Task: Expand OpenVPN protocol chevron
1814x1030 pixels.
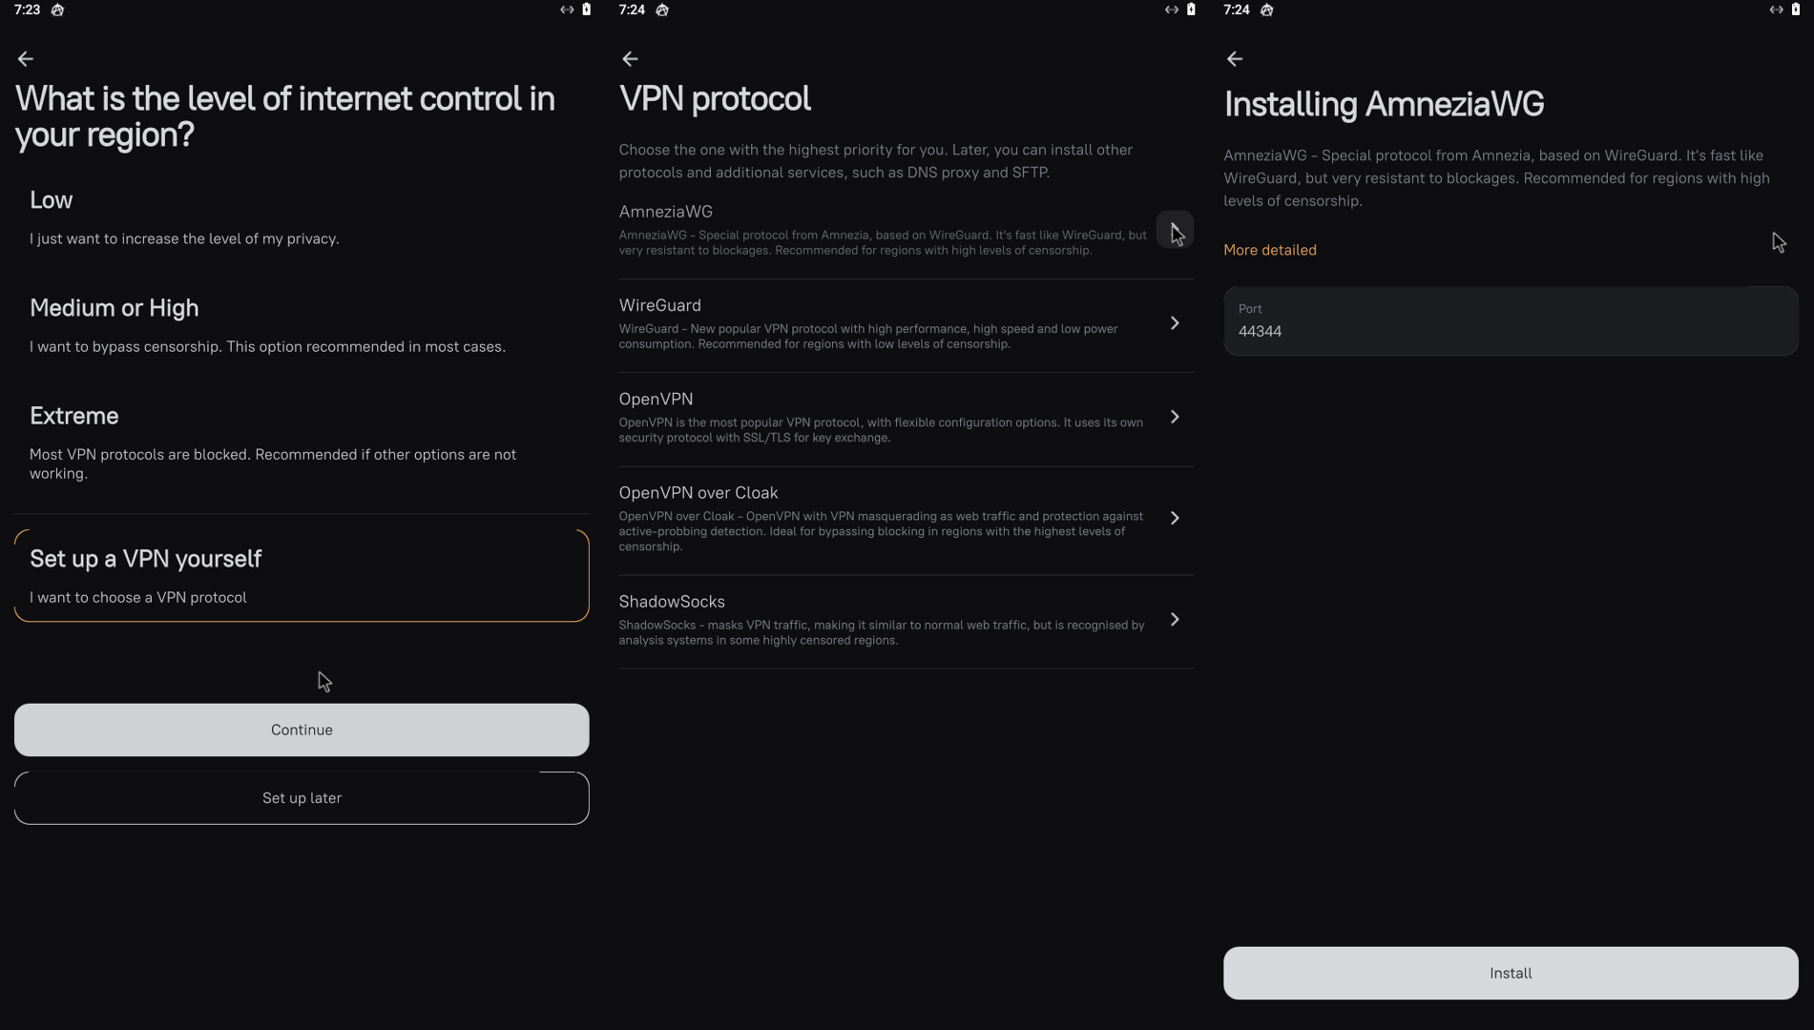Action: [x=1175, y=417]
